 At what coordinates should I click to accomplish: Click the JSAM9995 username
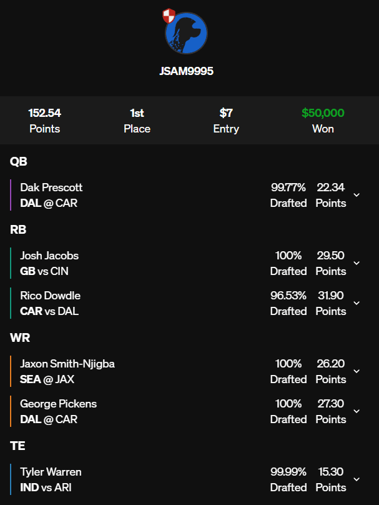187,71
